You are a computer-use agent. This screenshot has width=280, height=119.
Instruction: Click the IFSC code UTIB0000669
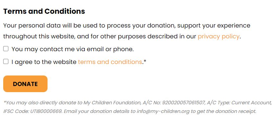coord(47,112)
